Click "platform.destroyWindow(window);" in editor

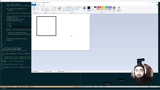(17, 39)
